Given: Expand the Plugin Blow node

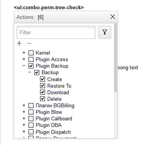Looking at the screenshot, I should pos(24,112).
